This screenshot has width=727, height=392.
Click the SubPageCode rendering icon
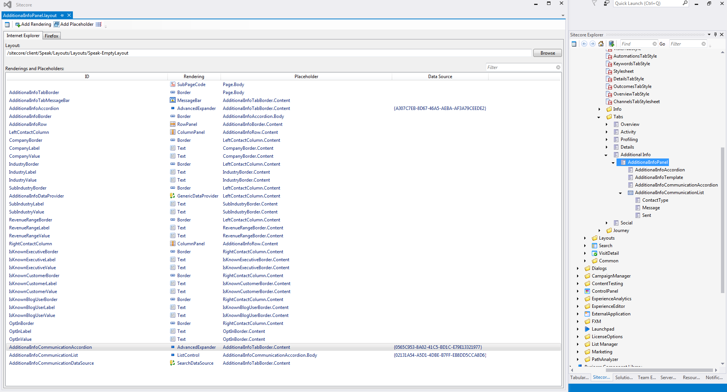173,85
